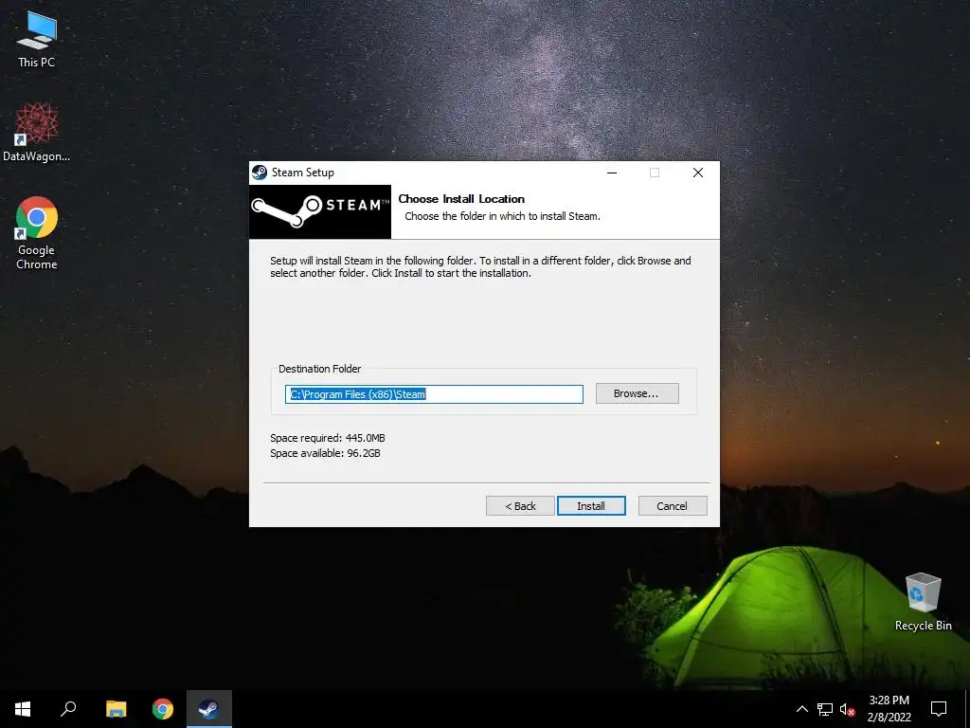The height and width of the screenshot is (728, 970).
Task: Click 'Choose Install Location' heading
Action: point(461,199)
